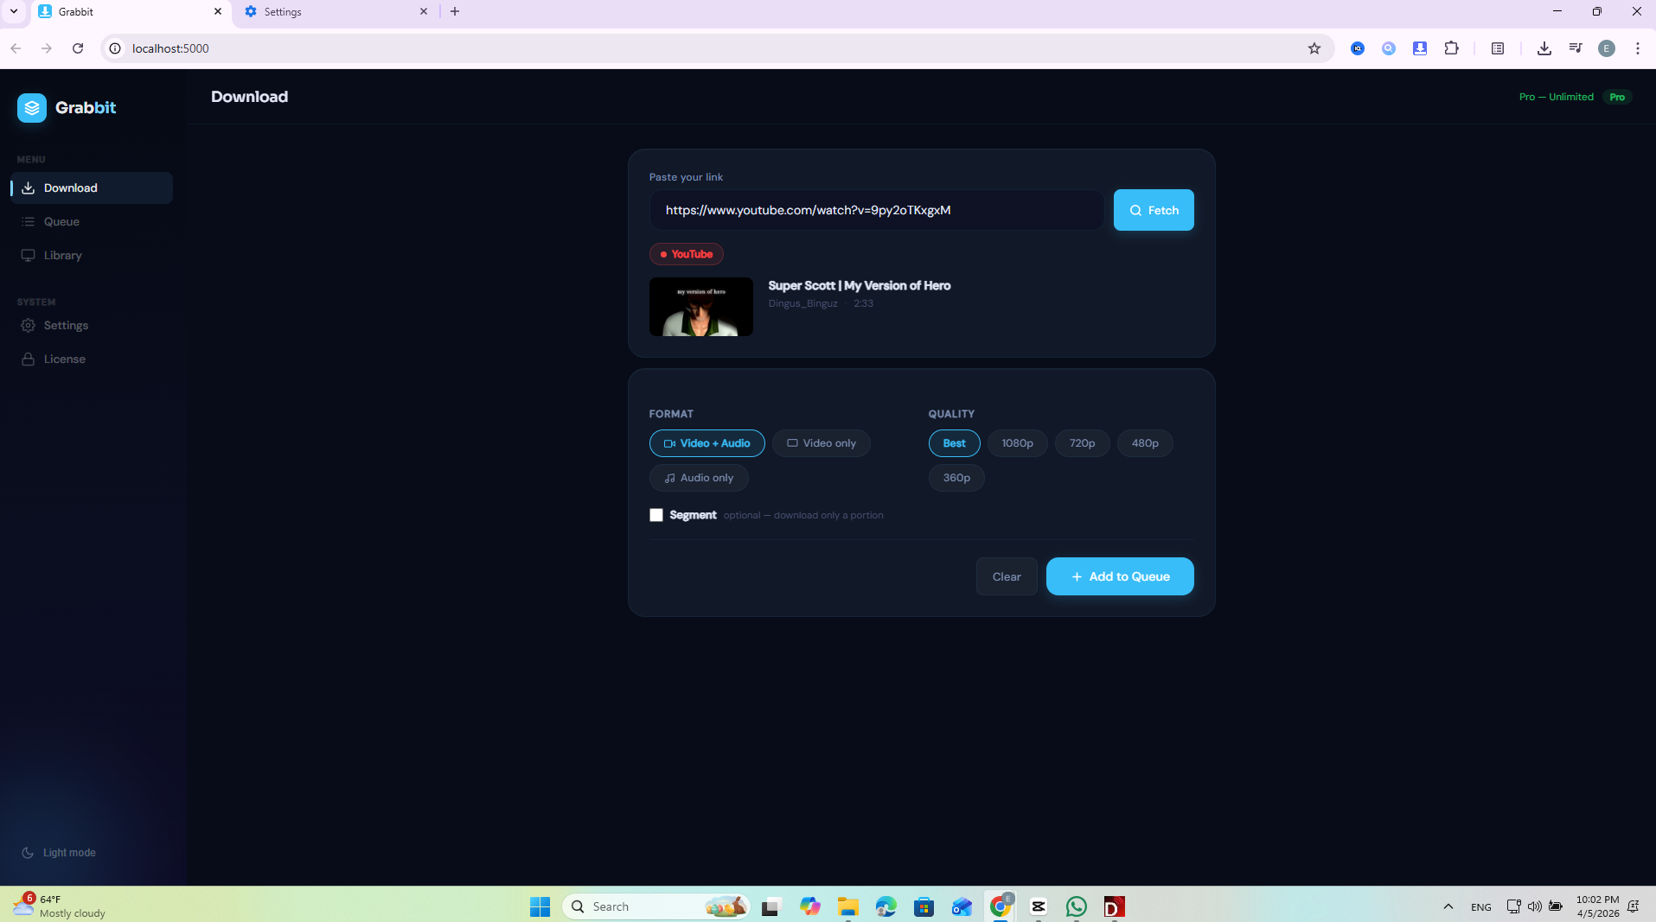The width and height of the screenshot is (1656, 922).
Task: Choose 720p quality
Action: click(x=1083, y=443)
